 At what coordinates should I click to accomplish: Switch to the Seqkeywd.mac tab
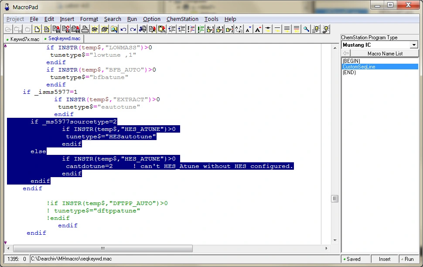(x=63, y=38)
